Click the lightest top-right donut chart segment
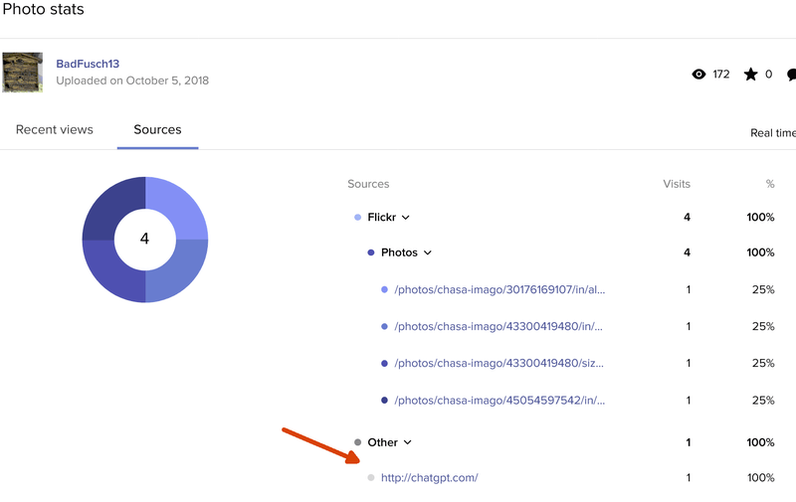 point(179,206)
